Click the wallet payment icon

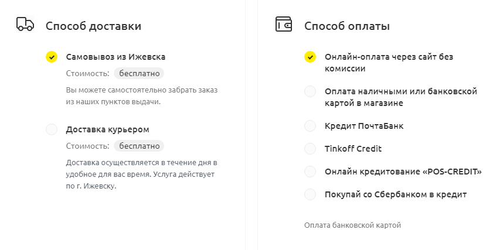[x=284, y=25]
